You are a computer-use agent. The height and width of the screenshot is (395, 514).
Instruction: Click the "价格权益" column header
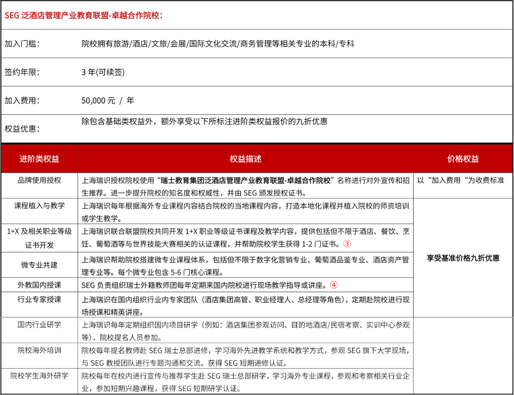point(463,159)
